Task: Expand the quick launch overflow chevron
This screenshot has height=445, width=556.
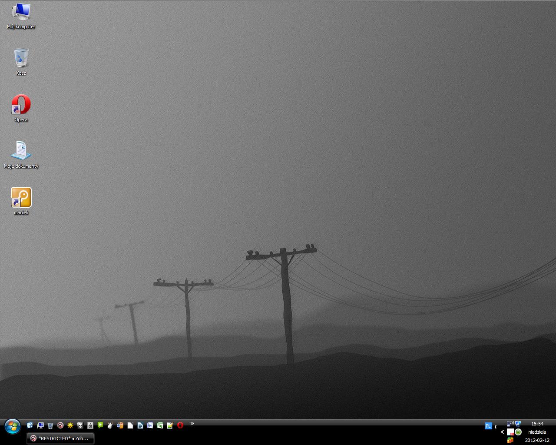Action: point(192,424)
